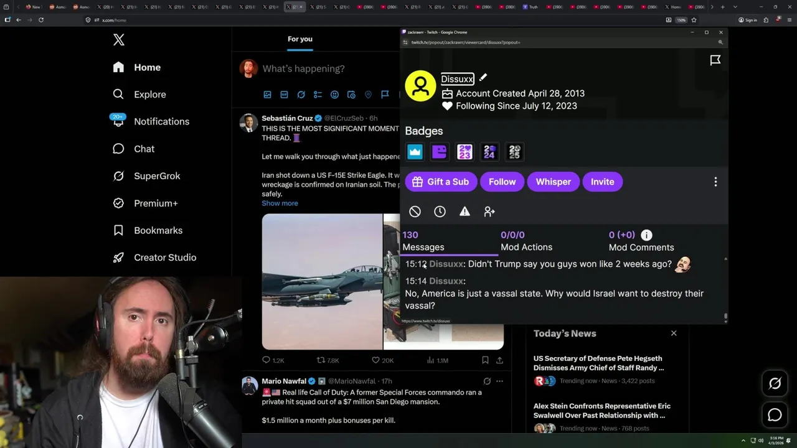Click the purple face badge icon
This screenshot has height=448, width=797.
point(440,151)
